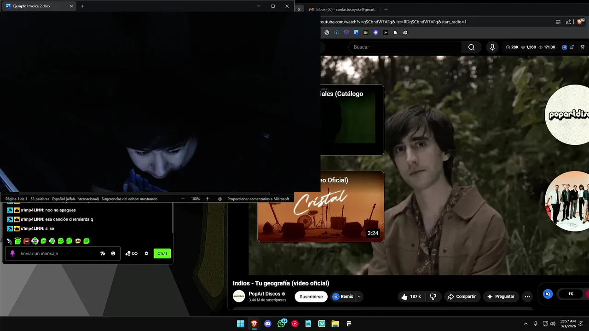Like the Indios video with thumbs up
Image resolution: width=589 pixels, height=331 pixels.
pos(411,297)
